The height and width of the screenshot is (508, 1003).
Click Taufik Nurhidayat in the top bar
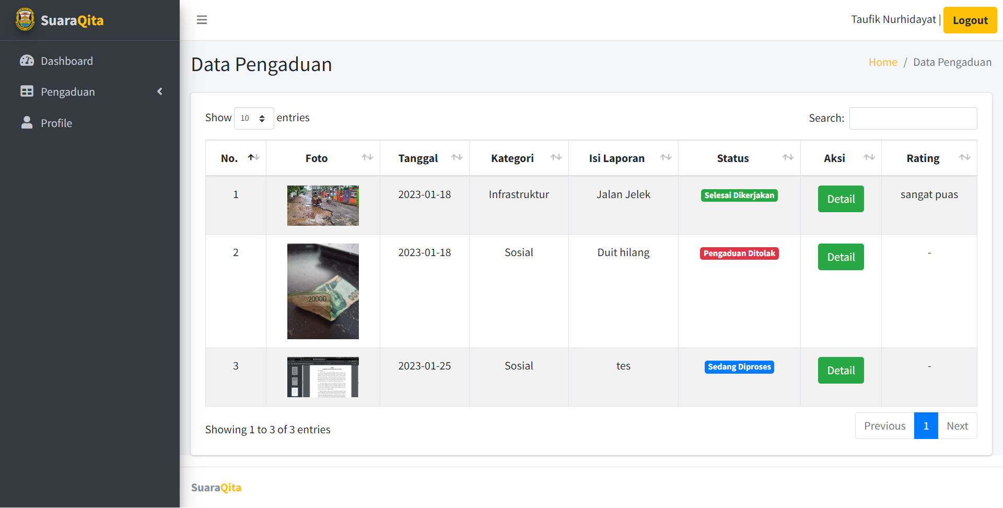coord(893,19)
